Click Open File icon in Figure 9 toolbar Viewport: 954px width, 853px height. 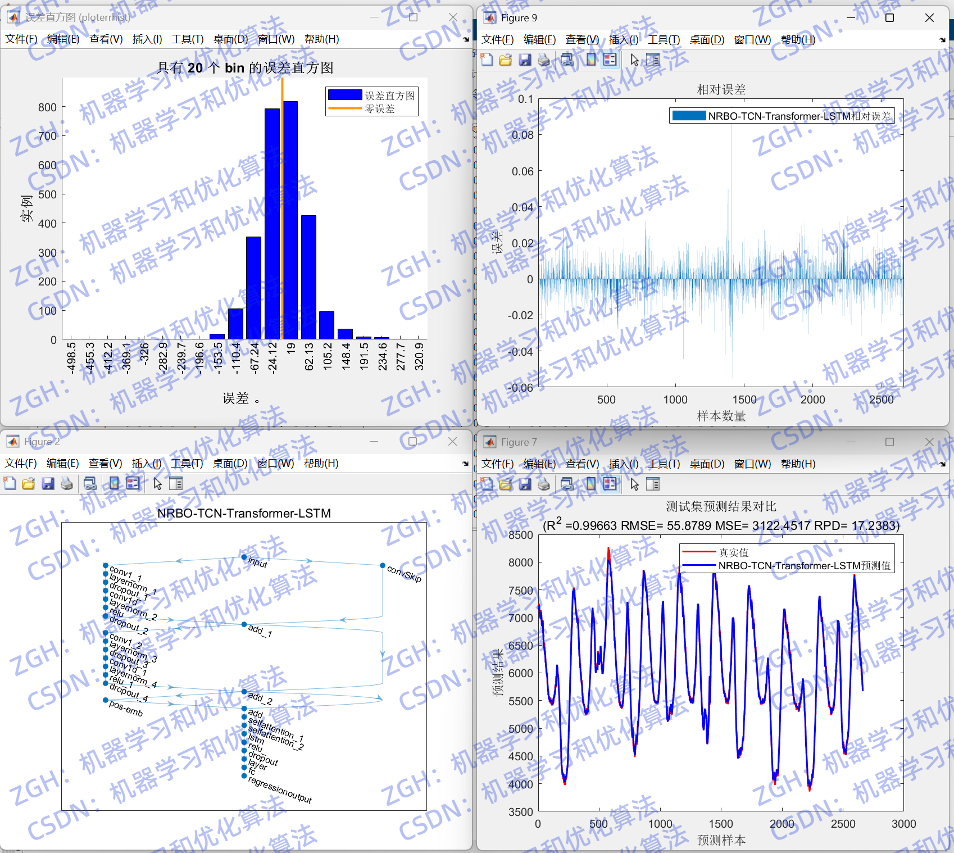506,60
